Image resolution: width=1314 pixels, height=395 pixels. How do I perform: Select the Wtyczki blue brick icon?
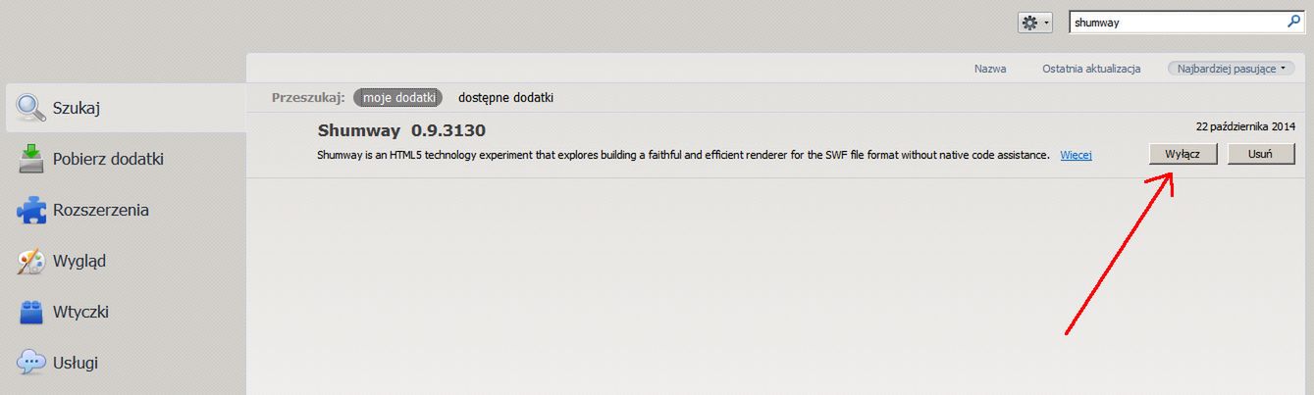point(32,312)
